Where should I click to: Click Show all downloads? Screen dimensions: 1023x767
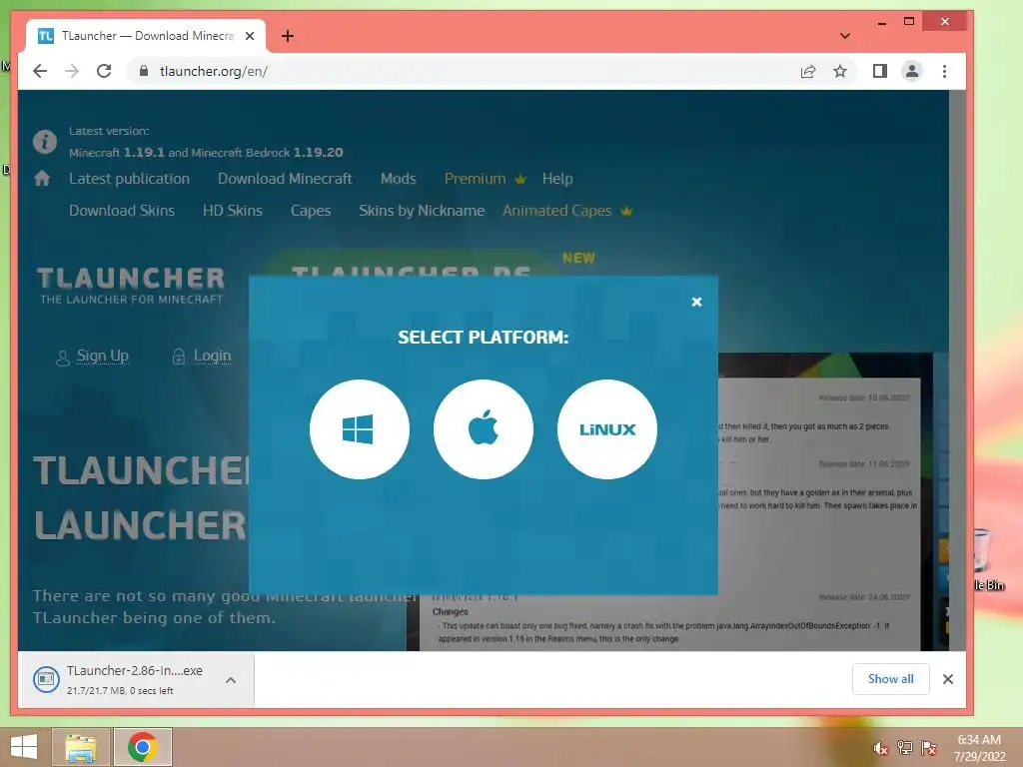coord(890,679)
